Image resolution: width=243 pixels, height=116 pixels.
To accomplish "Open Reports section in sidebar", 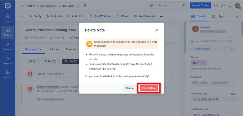I will (x=8, y=60).
